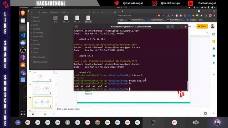This screenshot has width=228, height=128.
Task: Select slide 23 thumbnail
Action: 42,89
